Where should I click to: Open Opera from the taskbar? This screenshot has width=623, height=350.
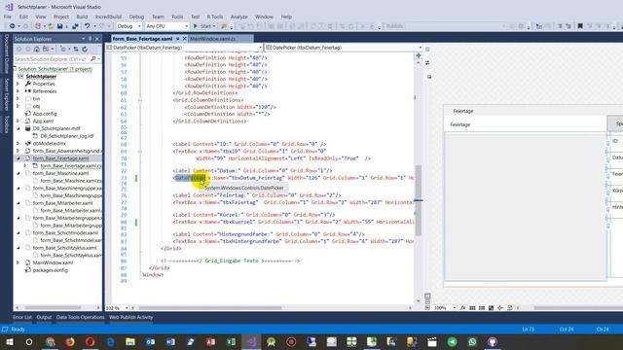(91, 341)
